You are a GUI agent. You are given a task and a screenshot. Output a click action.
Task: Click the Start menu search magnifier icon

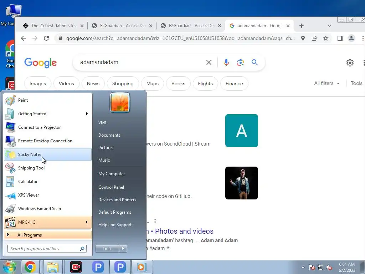click(x=82, y=249)
